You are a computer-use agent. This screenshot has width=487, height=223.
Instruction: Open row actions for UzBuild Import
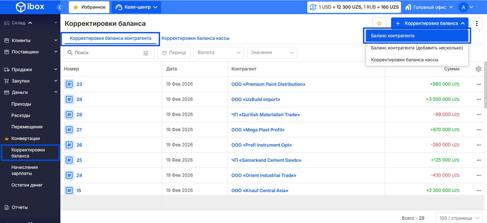point(479,99)
